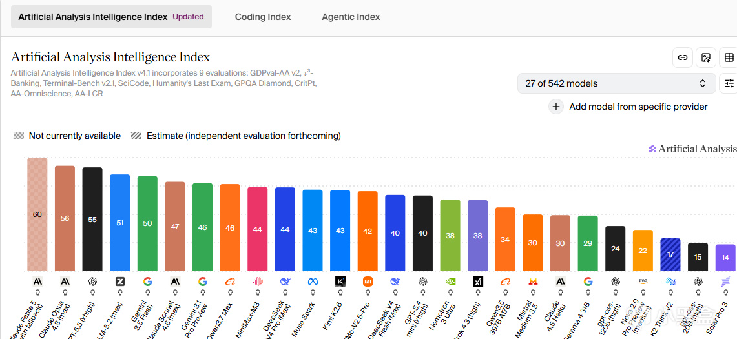Switch to the Coding Index tab
737x339 pixels.
tap(263, 17)
